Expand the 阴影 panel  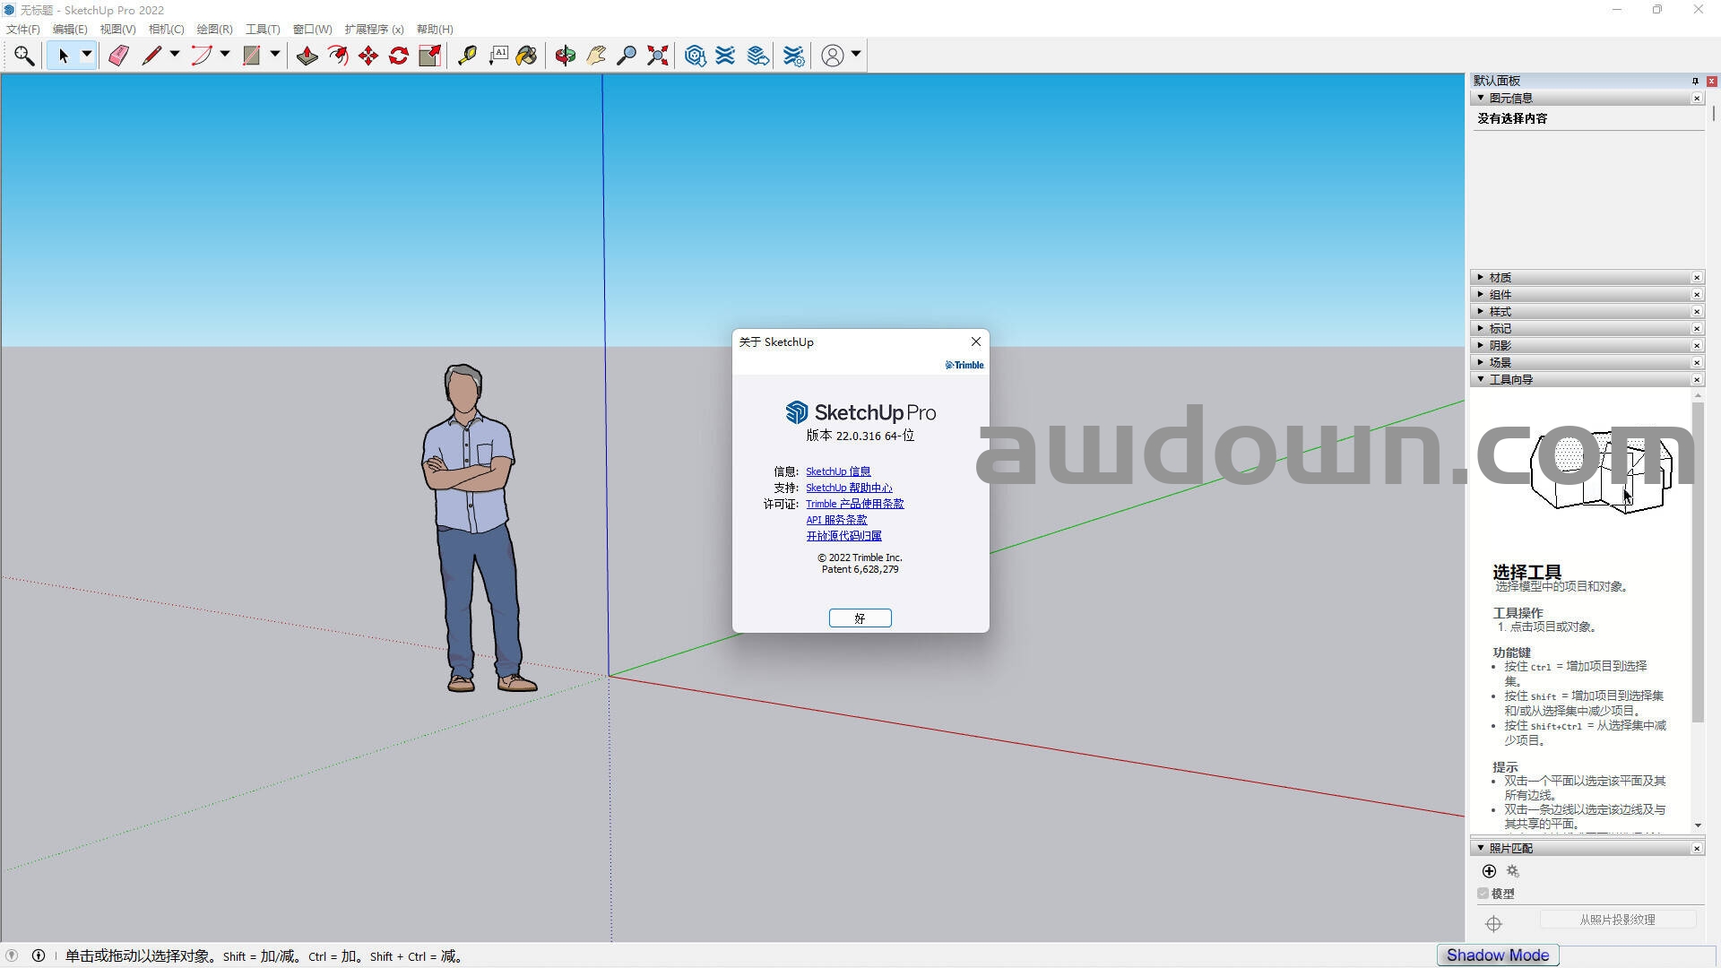pos(1500,346)
